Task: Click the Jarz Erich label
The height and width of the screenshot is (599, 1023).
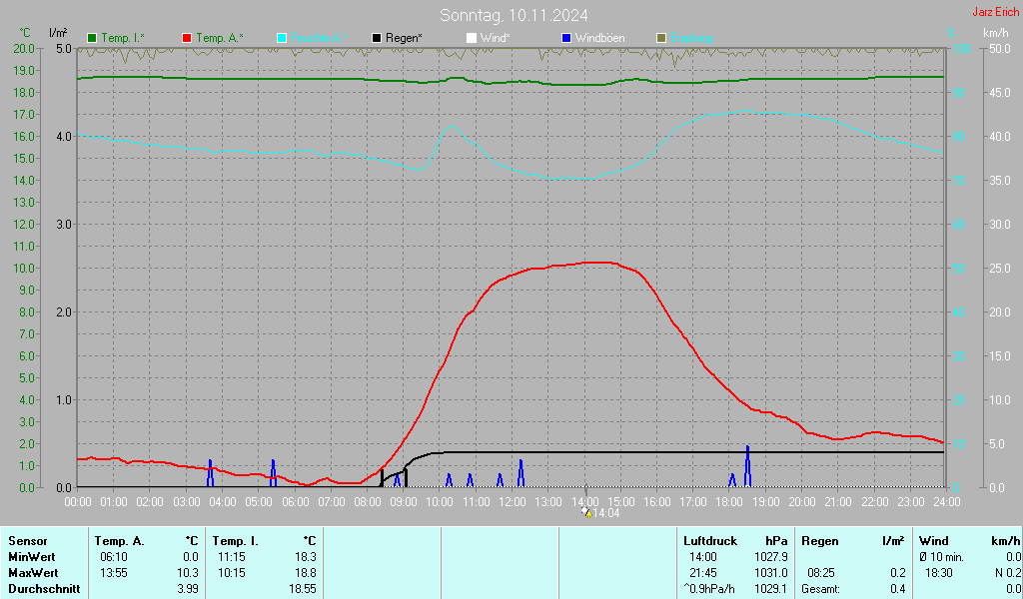Action: [x=995, y=13]
